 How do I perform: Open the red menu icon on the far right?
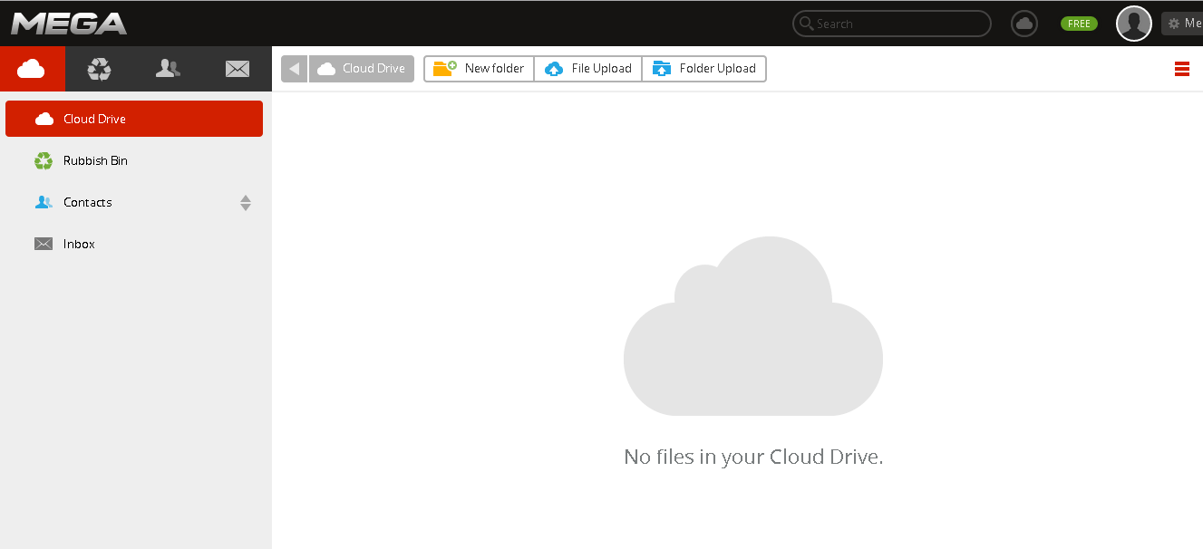[1181, 68]
